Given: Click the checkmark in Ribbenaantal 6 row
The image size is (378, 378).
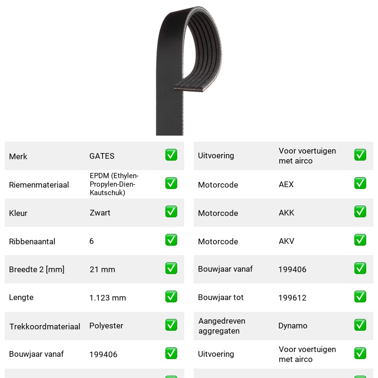Looking at the screenshot, I should (171, 240).
